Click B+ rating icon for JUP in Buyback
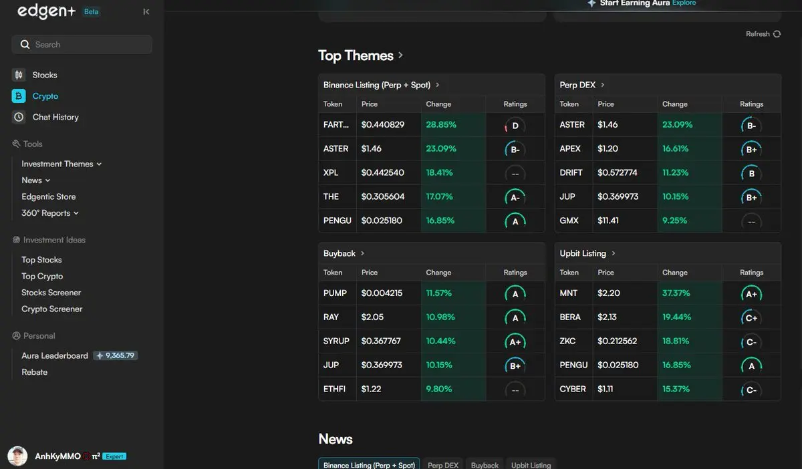Image resolution: width=802 pixels, height=469 pixels. 515,366
